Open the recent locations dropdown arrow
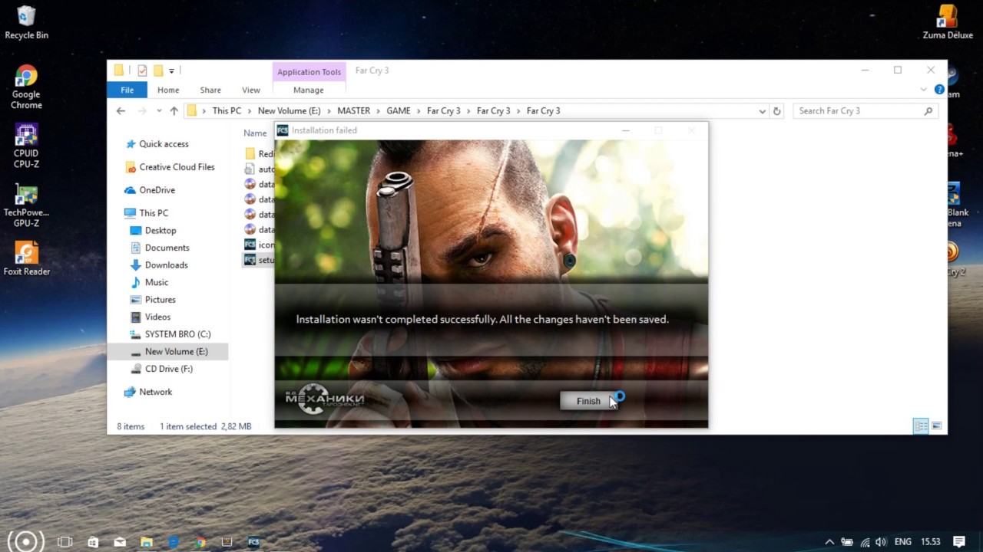This screenshot has width=983, height=552. click(x=159, y=111)
